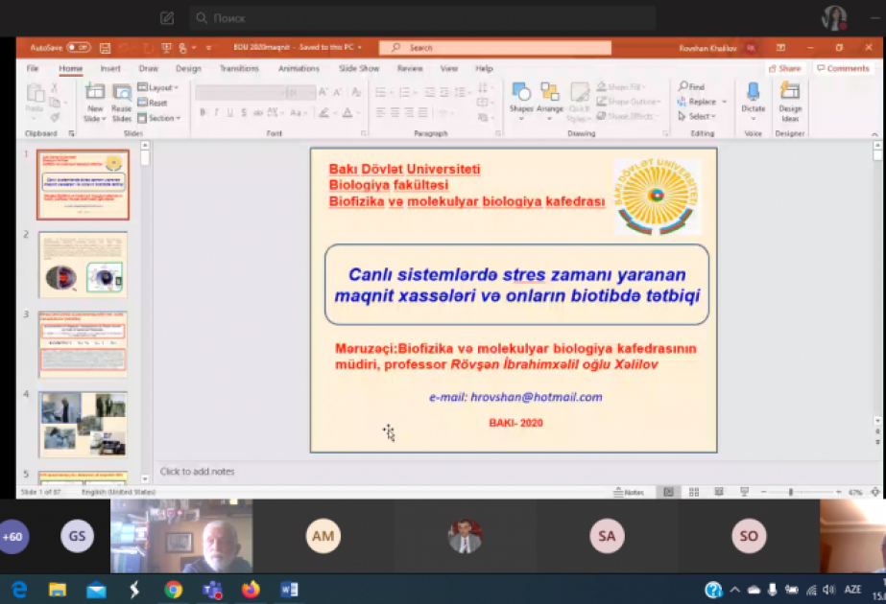Screen dimensions: 886x604
Task: Open Microsoft Teams from the taskbar
Action: (x=212, y=590)
